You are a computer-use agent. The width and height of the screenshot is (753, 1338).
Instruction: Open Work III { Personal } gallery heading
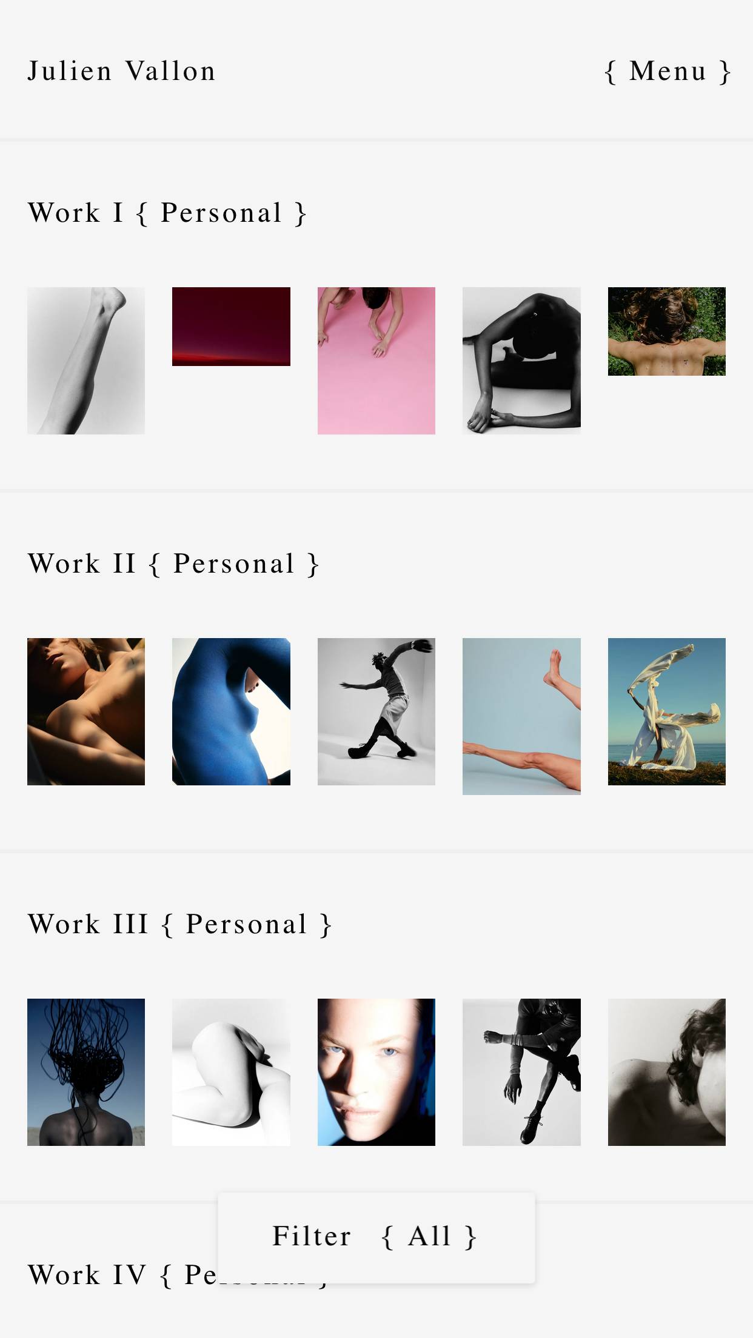[180, 925]
